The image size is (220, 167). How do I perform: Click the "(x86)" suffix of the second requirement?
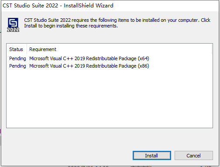143,66
